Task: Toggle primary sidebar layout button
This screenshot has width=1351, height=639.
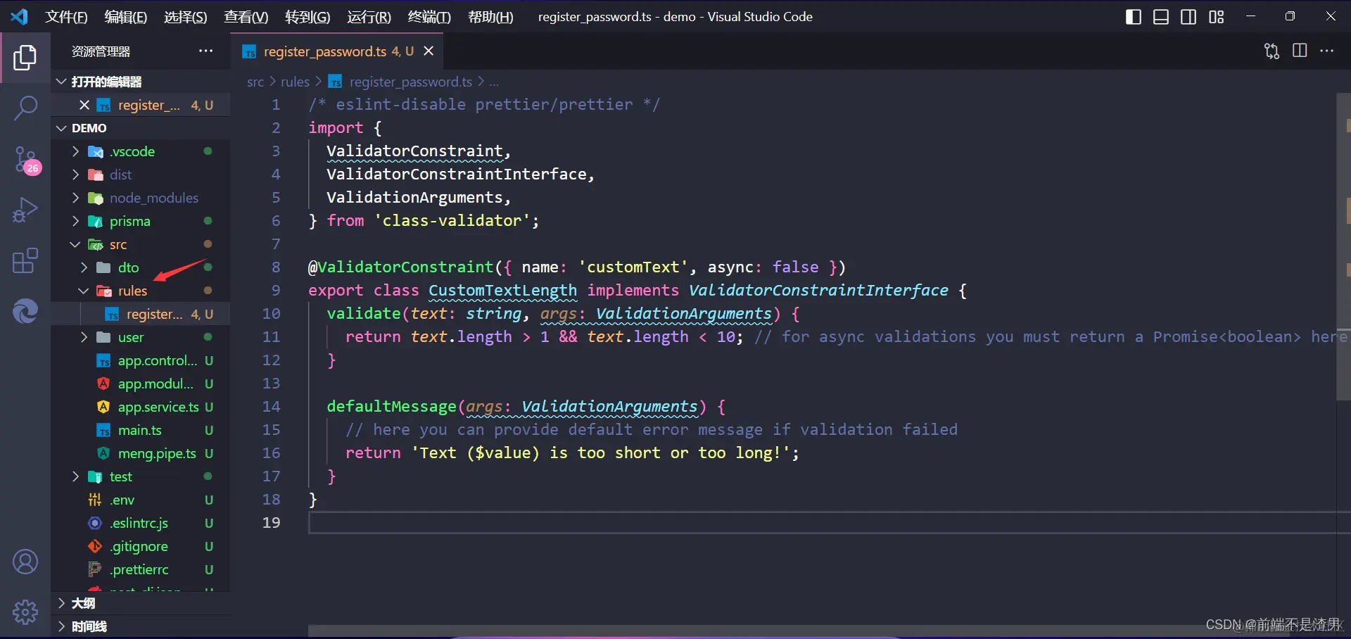Action: (x=1134, y=17)
